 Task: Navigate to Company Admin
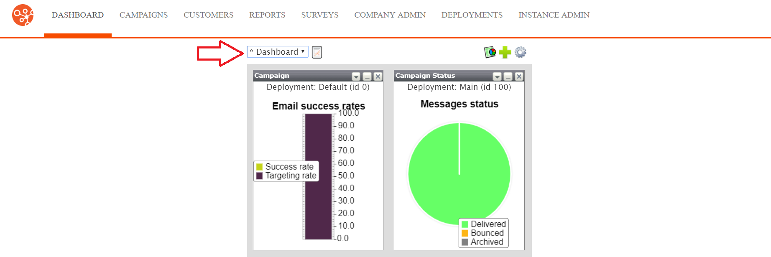[390, 15]
